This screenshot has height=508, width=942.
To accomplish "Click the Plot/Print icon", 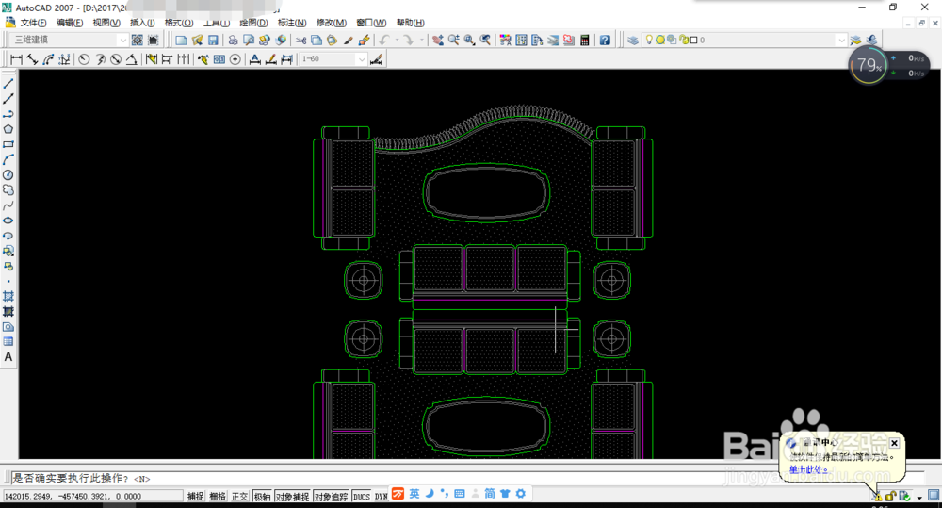I will tap(233, 41).
